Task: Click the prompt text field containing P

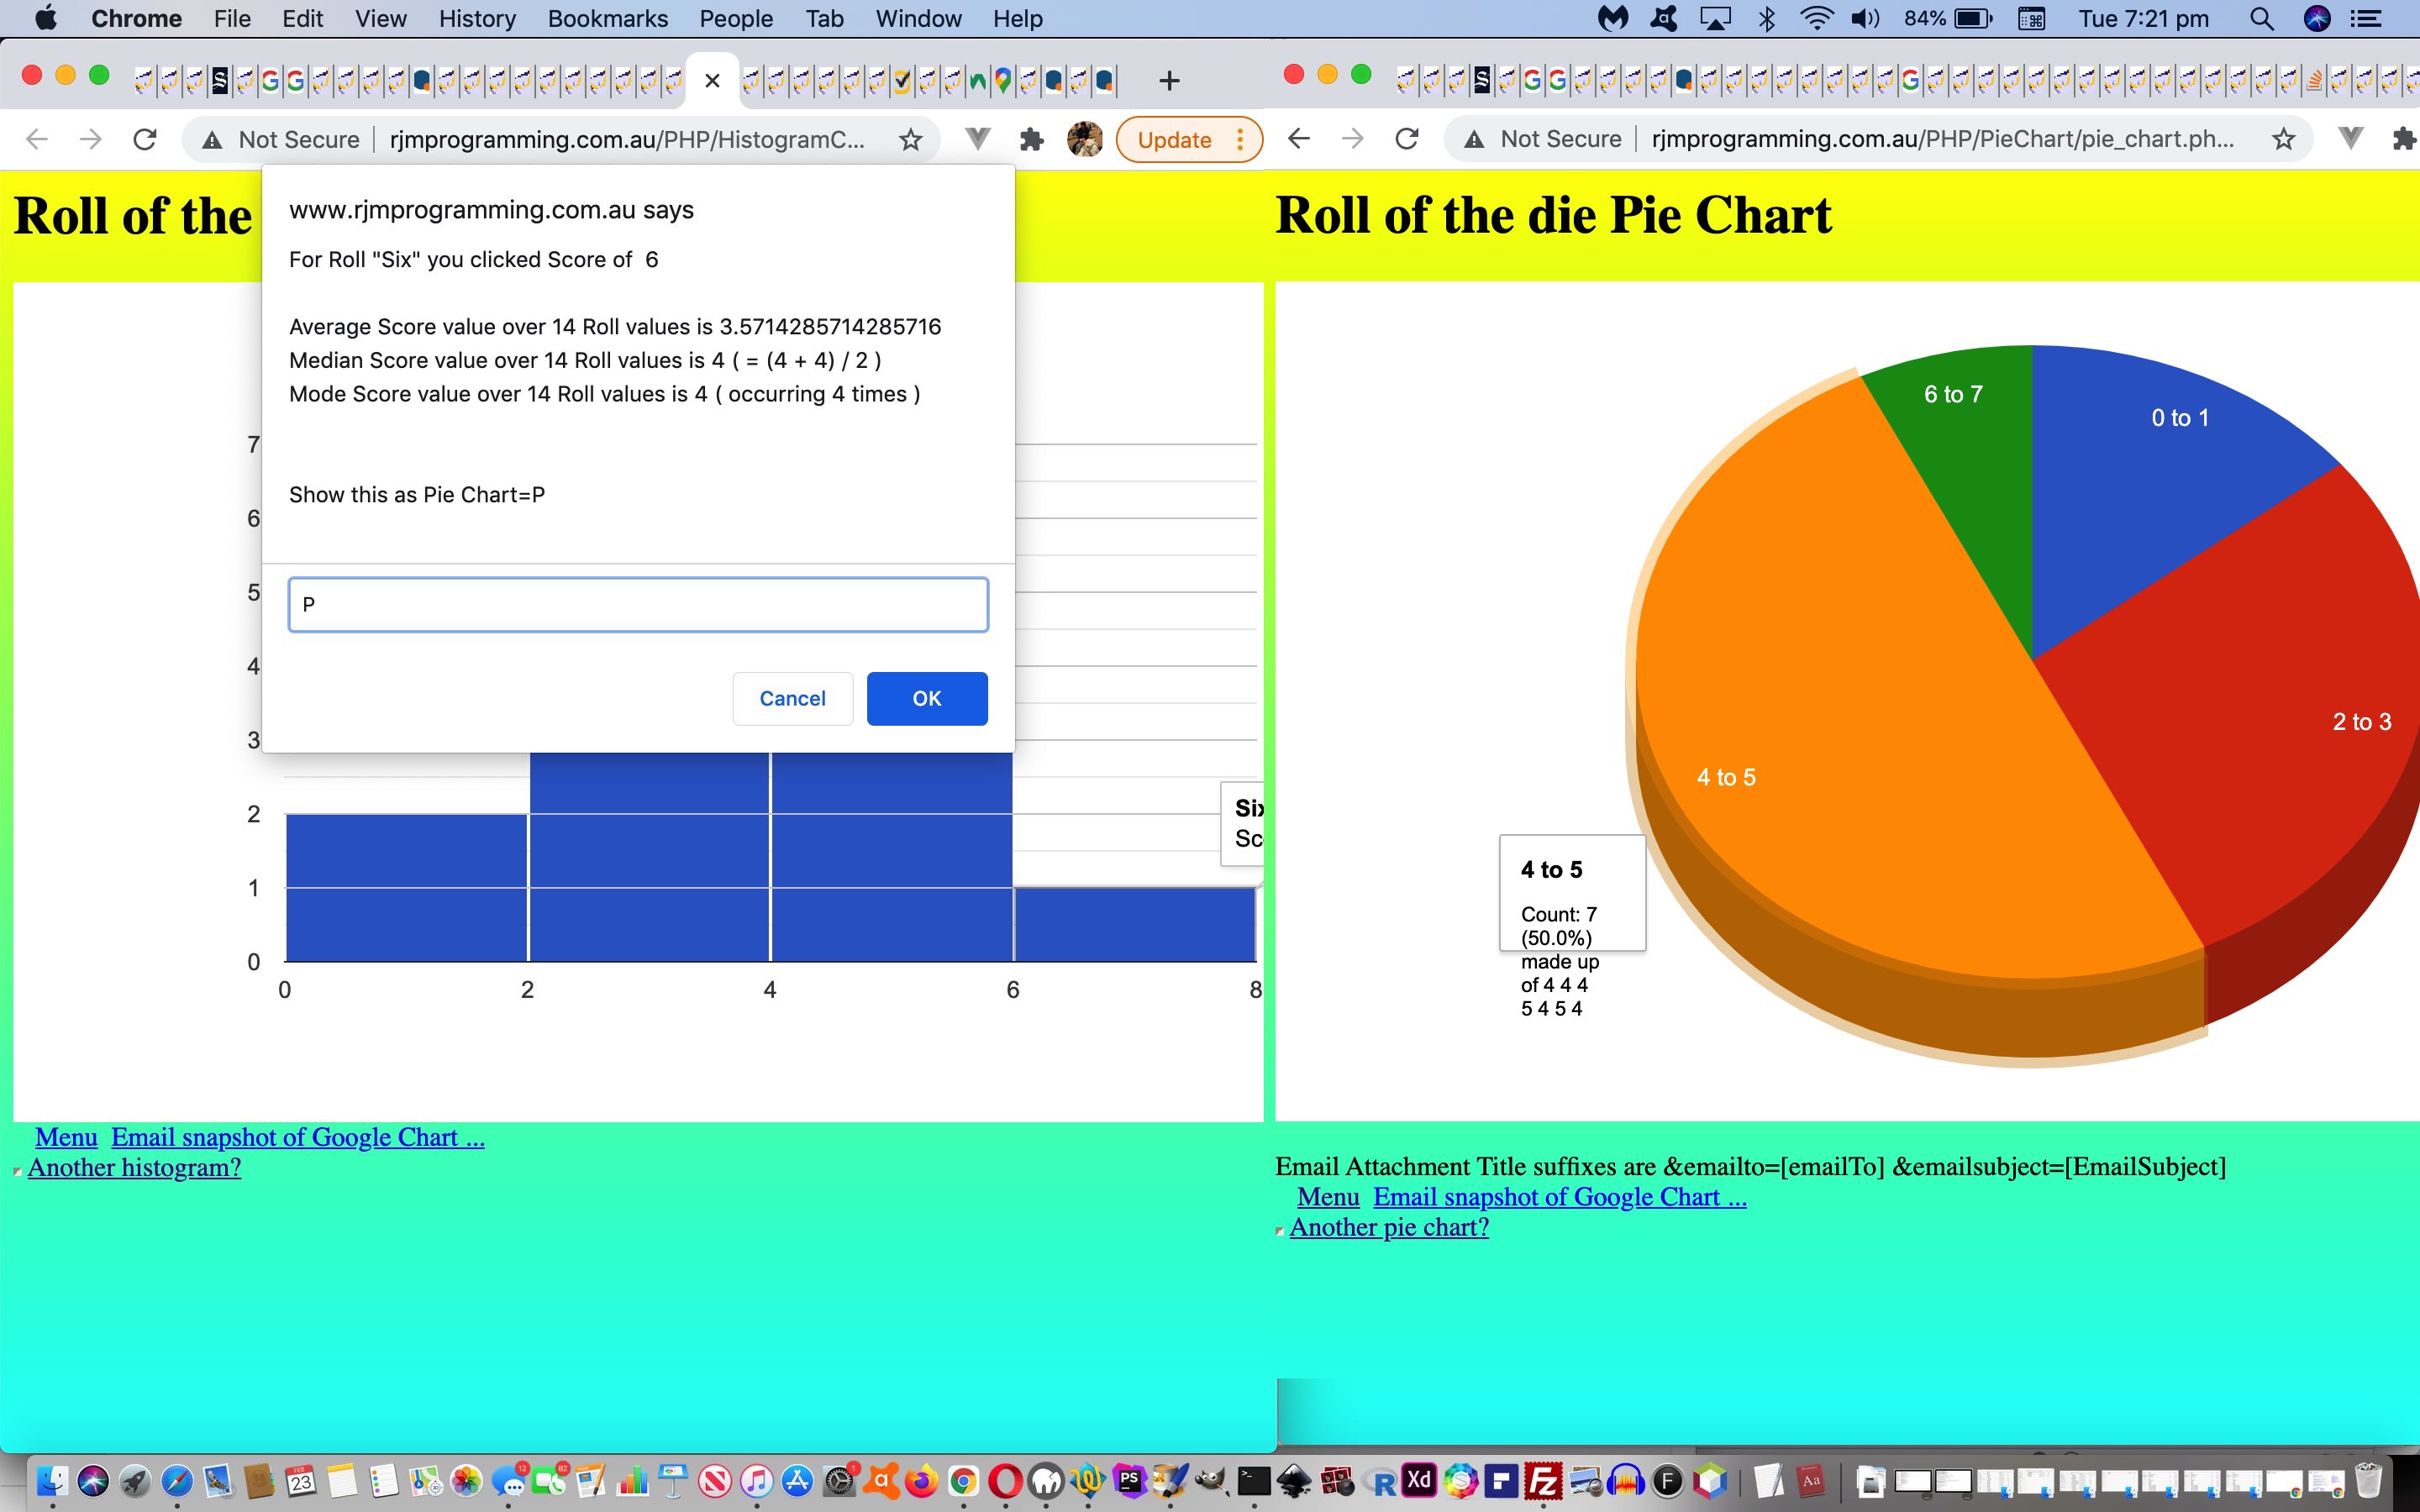Action: 637,604
